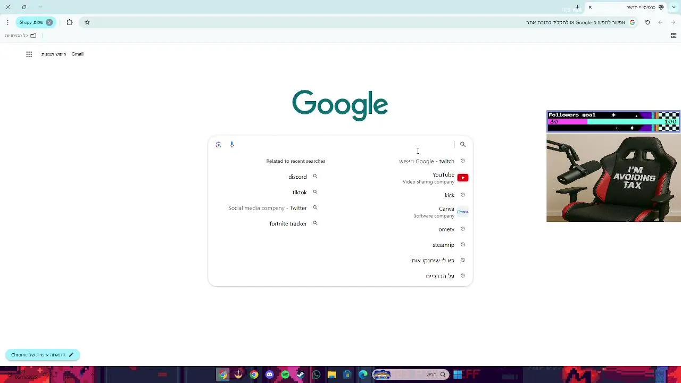This screenshot has height=383, width=681.
Task: Open WhatsApp from the taskbar
Action: [x=317, y=375]
